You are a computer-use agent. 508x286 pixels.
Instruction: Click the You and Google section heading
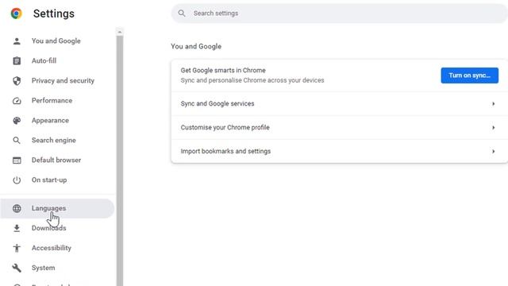pos(196,46)
